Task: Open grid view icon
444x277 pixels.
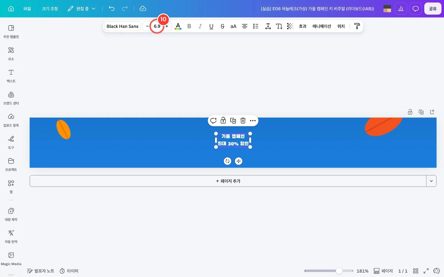Action: (x=415, y=271)
